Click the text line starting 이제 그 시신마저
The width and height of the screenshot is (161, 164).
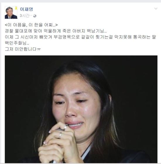[80, 37]
